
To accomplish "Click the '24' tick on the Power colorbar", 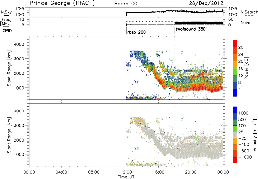I will (x=241, y=54).
